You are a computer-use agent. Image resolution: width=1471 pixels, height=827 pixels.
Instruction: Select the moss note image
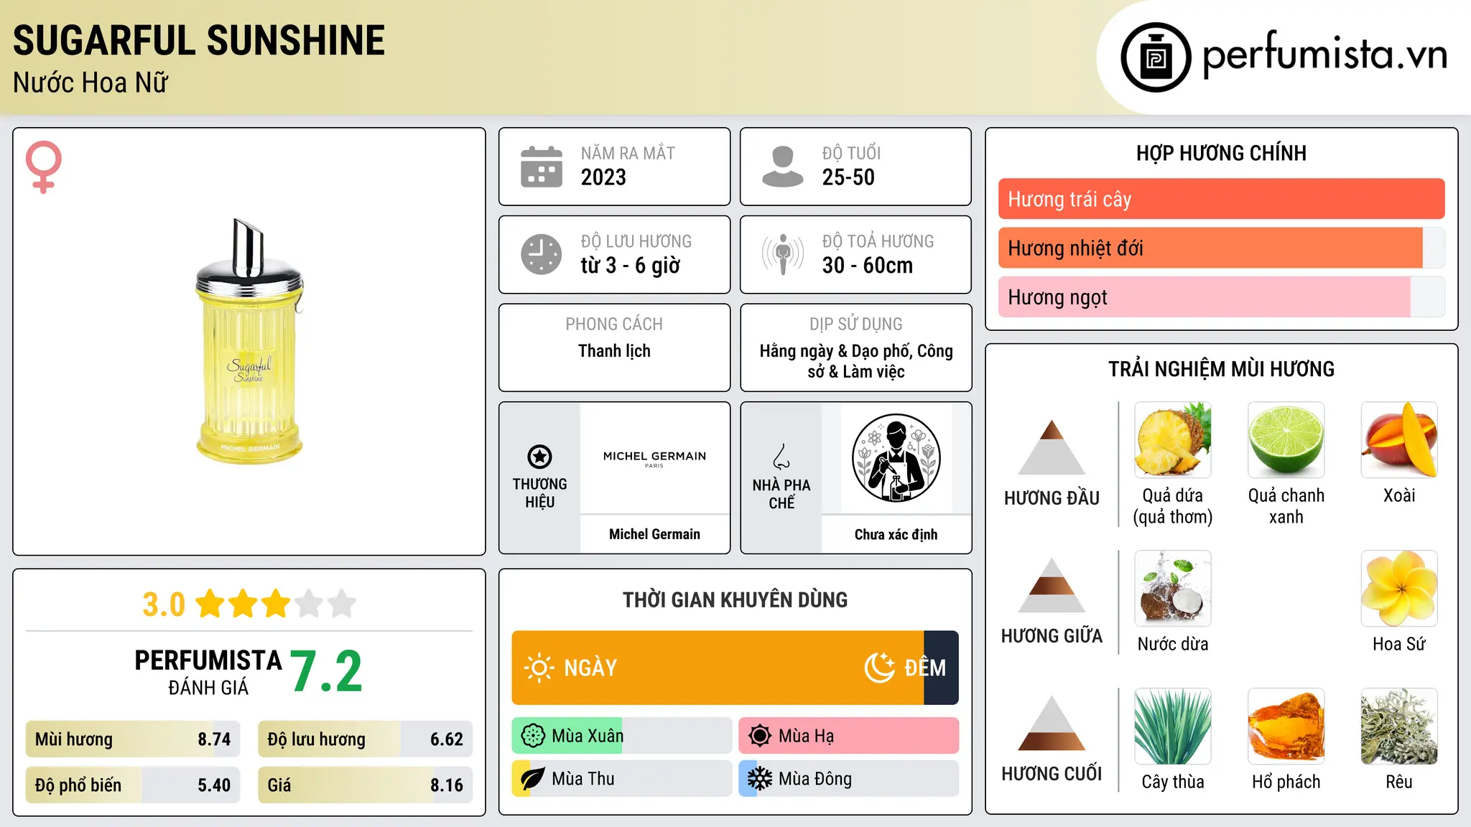pyautogui.click(x=1399, y=726)
